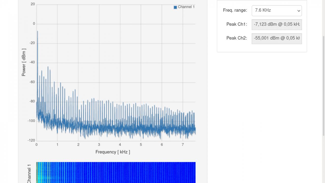This screenshot has width=325, height=183.
Task: Toggle Channel 1 legend color box
Action: click(x=175, y=7)
